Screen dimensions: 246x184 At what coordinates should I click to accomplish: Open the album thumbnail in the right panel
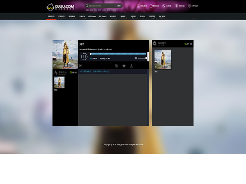[163, 59]
